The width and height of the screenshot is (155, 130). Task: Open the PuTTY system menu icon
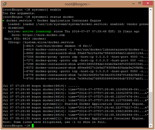coord(4,4)
